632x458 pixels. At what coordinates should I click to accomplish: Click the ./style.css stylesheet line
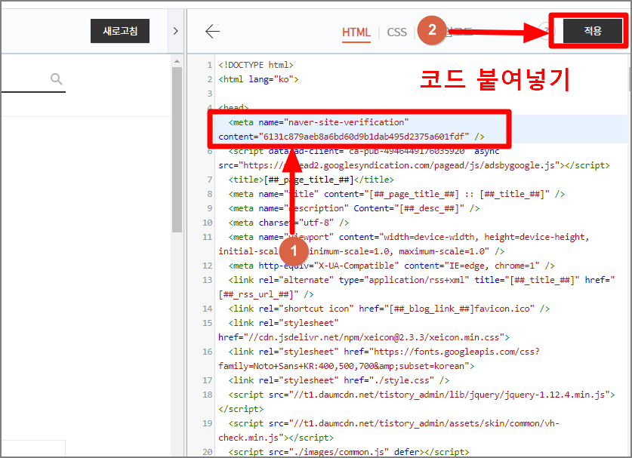click(339, 380)
